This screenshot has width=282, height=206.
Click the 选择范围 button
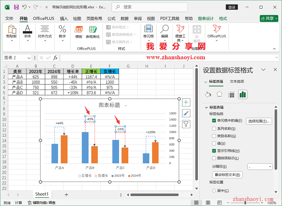coord(259,121)
